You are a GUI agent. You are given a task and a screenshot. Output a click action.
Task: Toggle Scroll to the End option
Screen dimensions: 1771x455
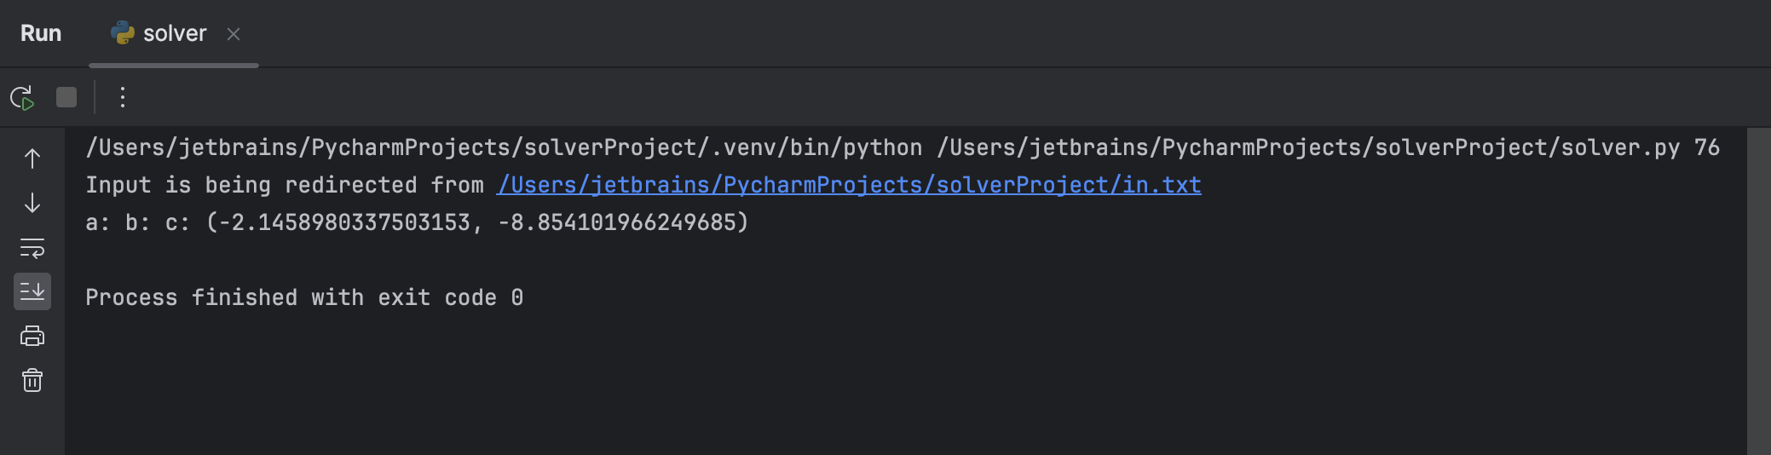[x=32, y=292]
